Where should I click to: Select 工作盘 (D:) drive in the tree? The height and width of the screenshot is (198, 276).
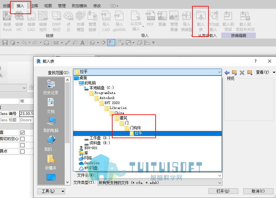coord(100,138)
